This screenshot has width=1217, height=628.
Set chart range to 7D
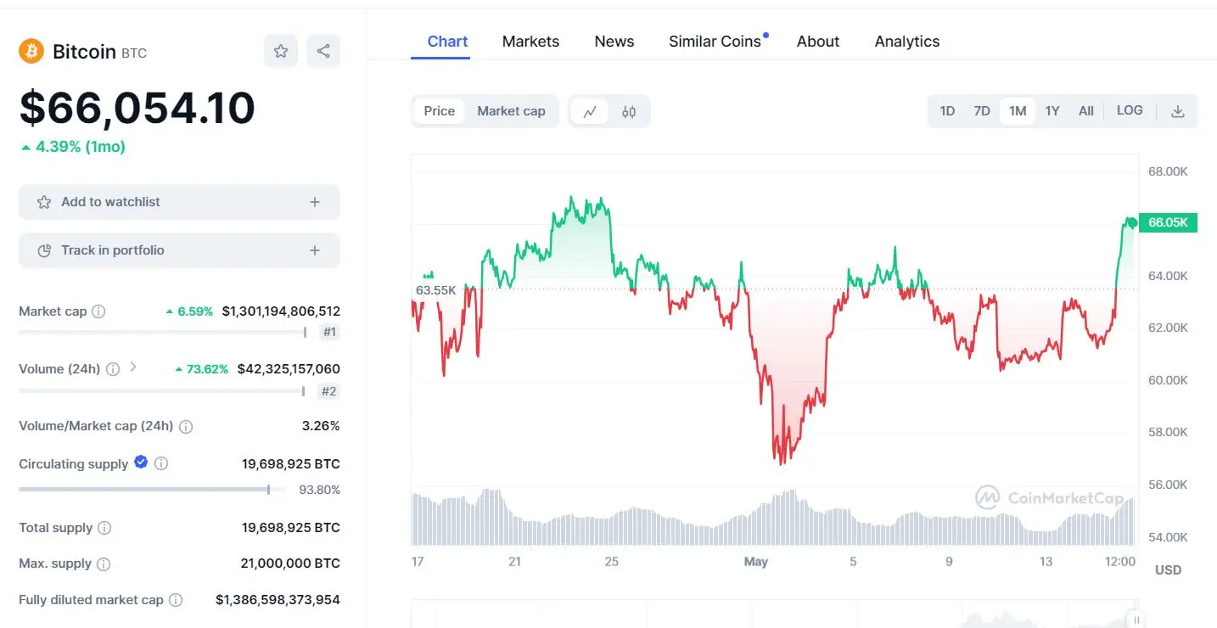pos(982,111)
